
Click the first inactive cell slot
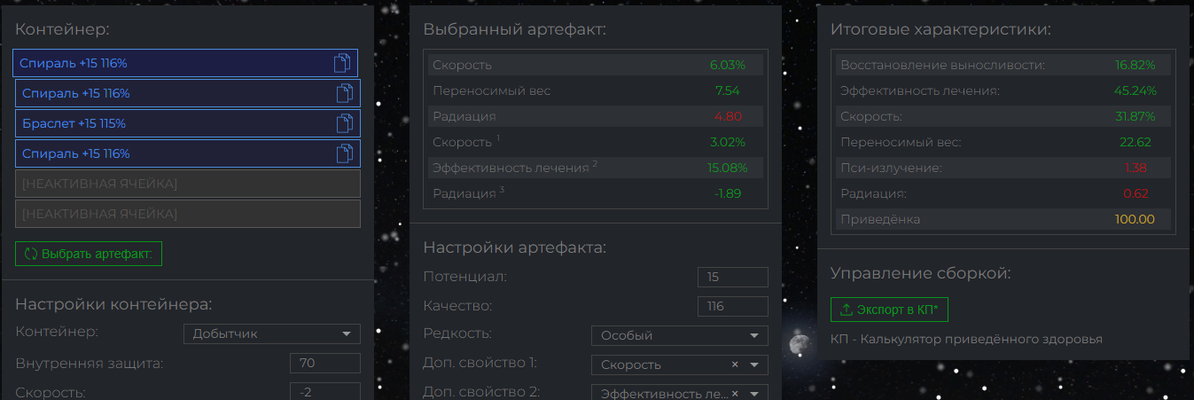click(188, 184)
